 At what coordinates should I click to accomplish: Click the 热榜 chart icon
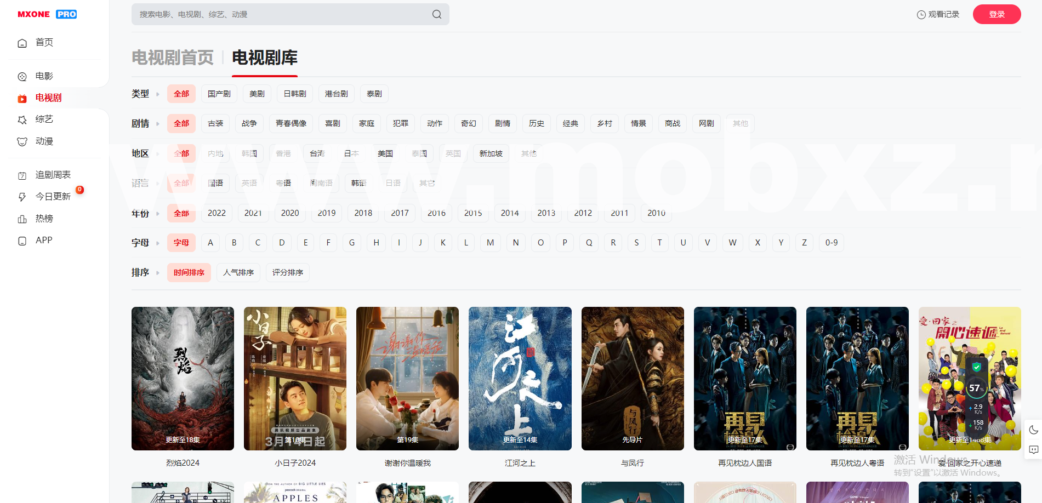(22, 219)
